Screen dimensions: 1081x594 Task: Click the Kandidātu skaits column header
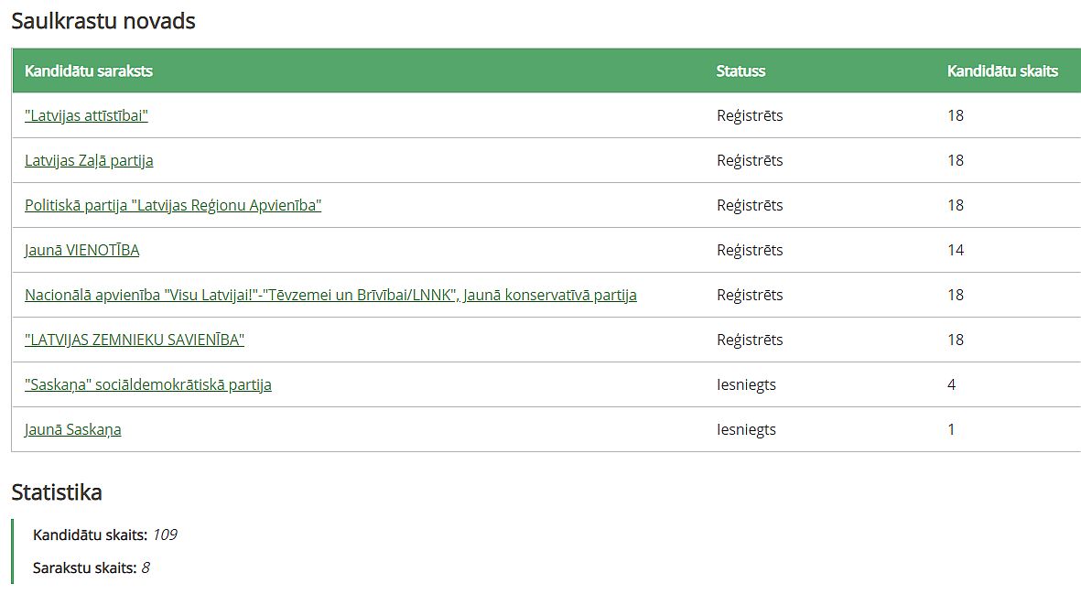(x=1002, y=71)
